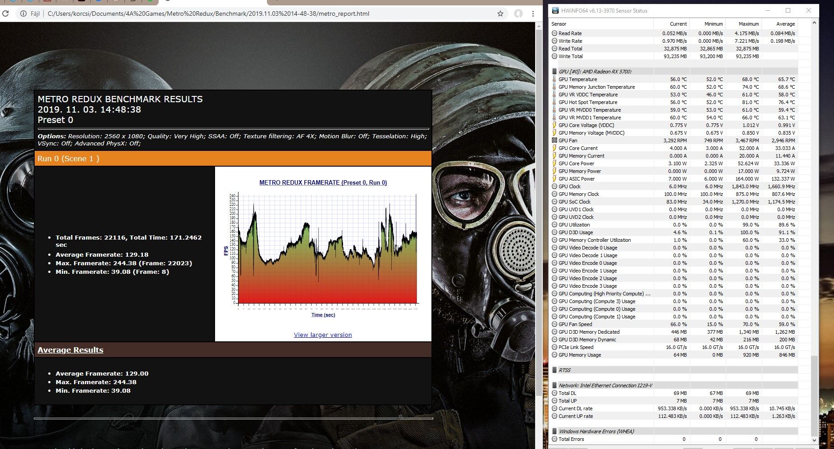
Task: Click the browser page scrollbar up arrow
Action: pyautogui.click(x=539, y=26)
